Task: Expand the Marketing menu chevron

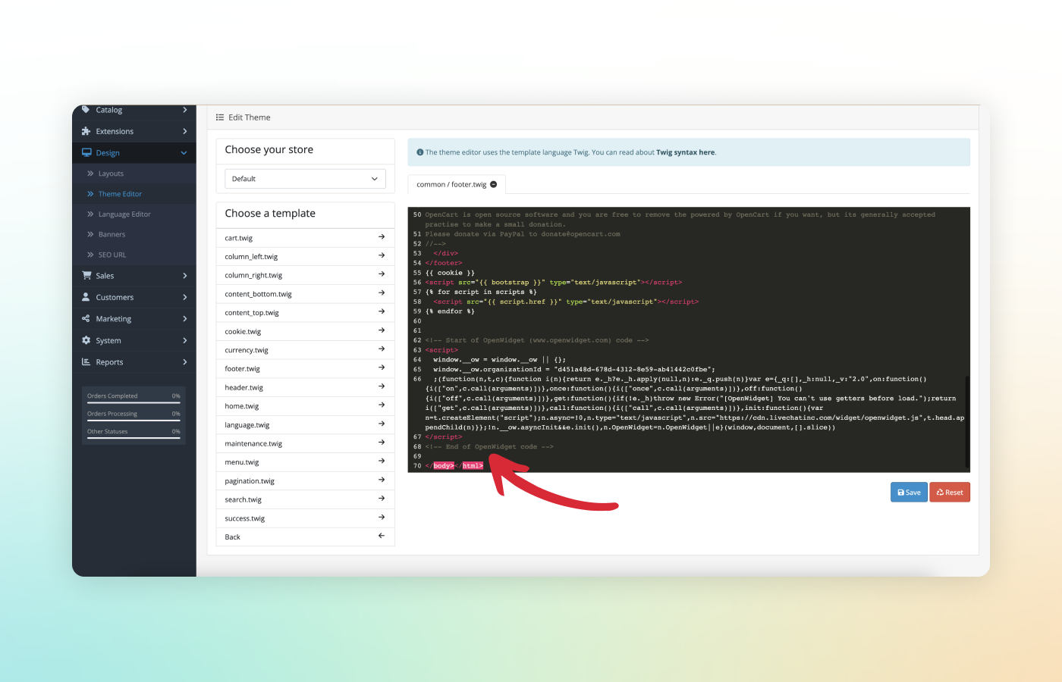Action: 184,319
